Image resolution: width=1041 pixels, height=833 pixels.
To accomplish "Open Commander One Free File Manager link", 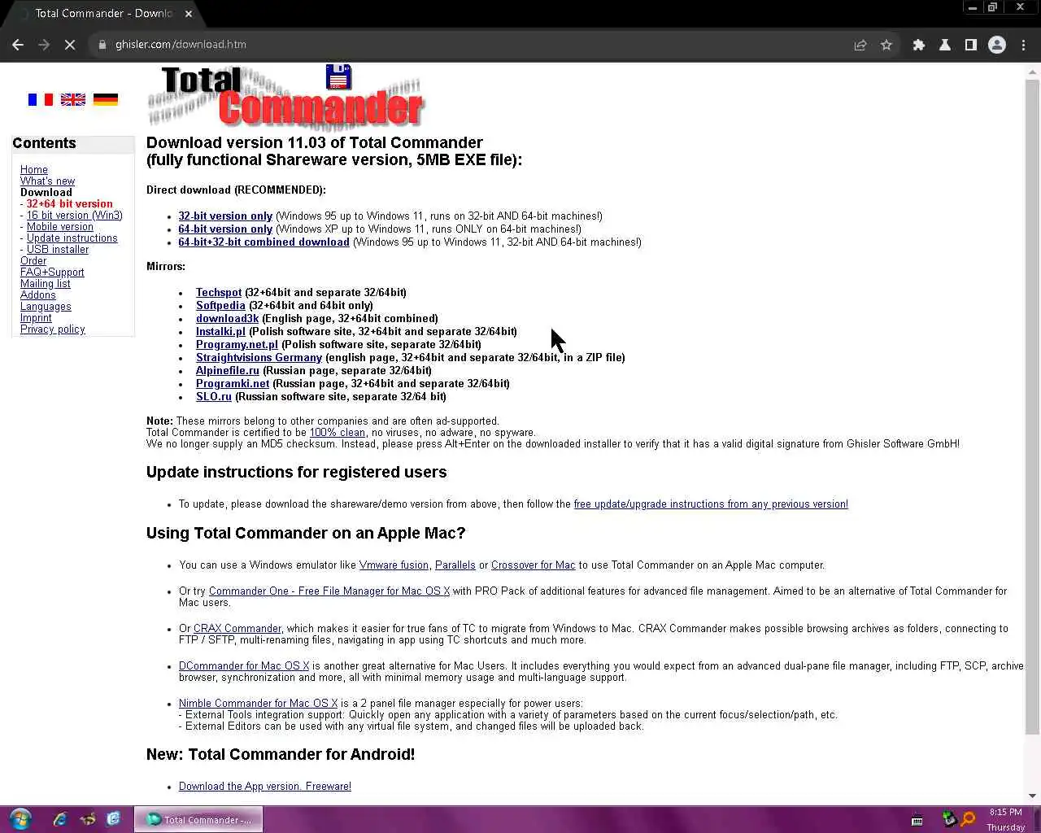I will (329, 591).
